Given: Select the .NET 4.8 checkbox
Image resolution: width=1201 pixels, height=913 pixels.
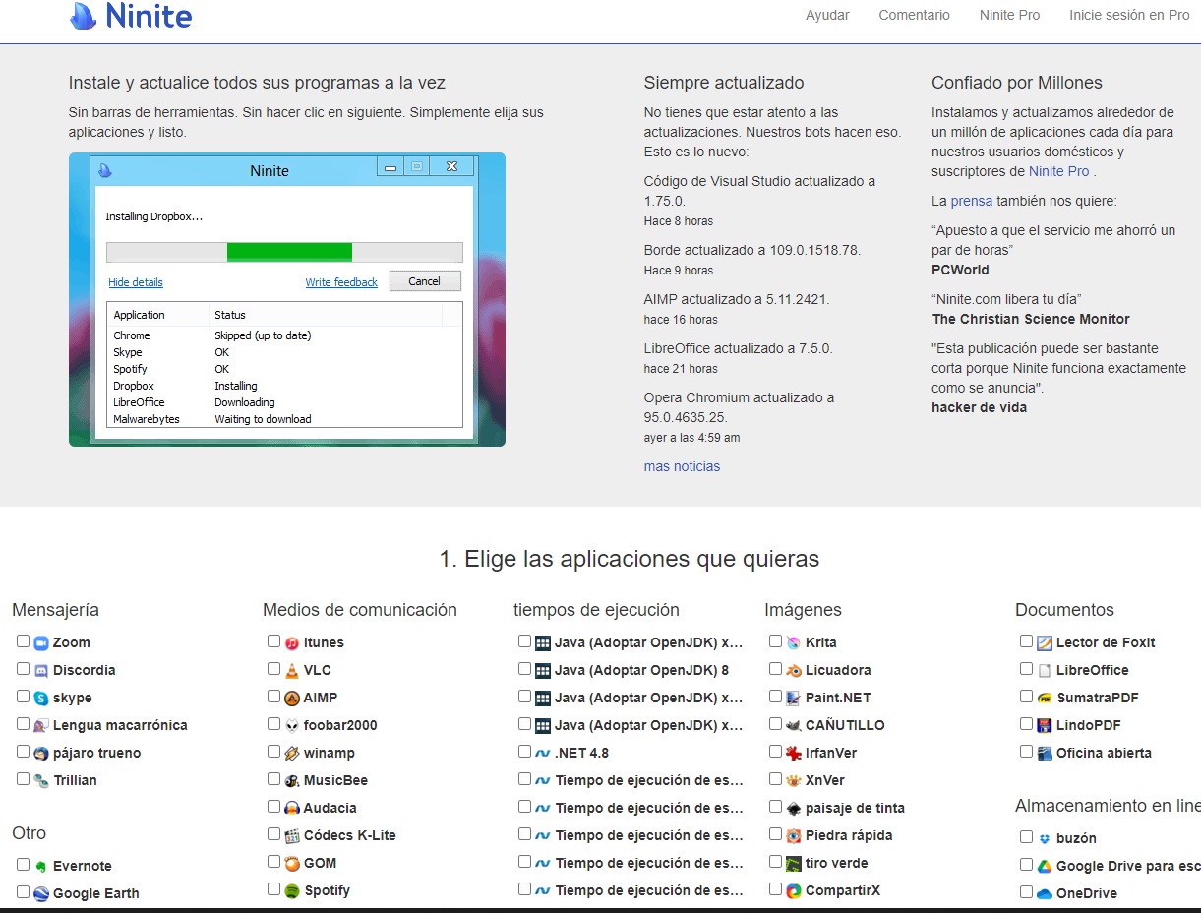Looking at the screenshot, I should (524, 752).
